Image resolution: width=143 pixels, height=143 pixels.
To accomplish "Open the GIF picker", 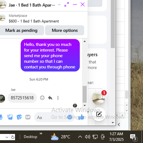I will (28, 117).
